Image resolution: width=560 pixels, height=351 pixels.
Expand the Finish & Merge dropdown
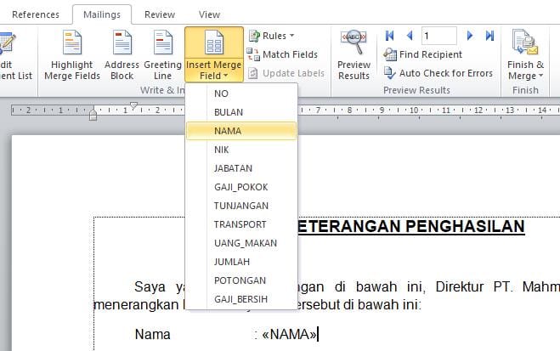525,70
